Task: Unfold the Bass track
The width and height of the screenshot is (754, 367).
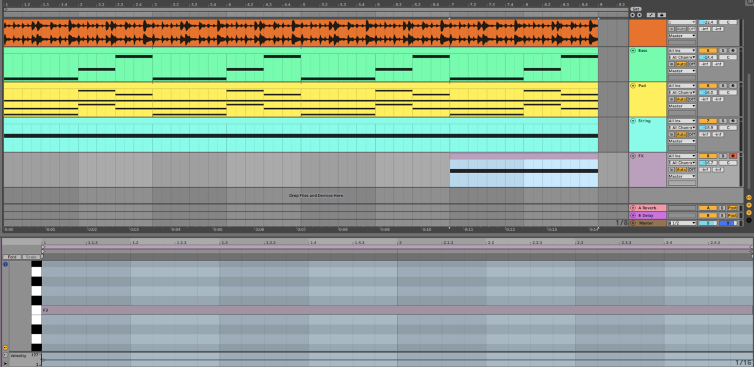Action: coord(633,50)
